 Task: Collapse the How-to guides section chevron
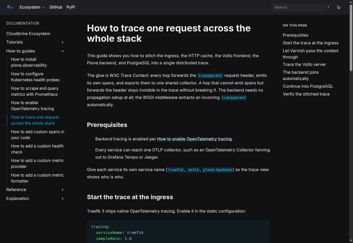click(x=63, y=51)
